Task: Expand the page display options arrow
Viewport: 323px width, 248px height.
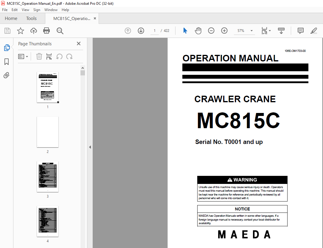Action: click(270, 31)
